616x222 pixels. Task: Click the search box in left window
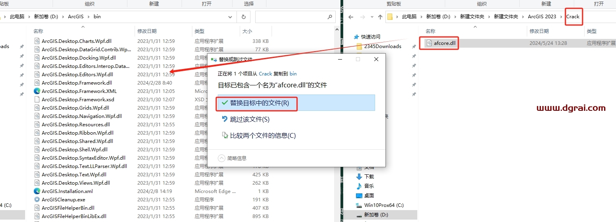point(295,17)
